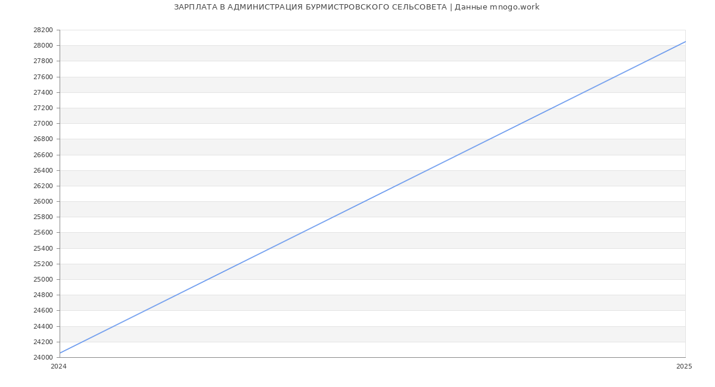Click the 26000 y-axis label
The width and height of the screenshot is (715, 387).
[43, 201]
